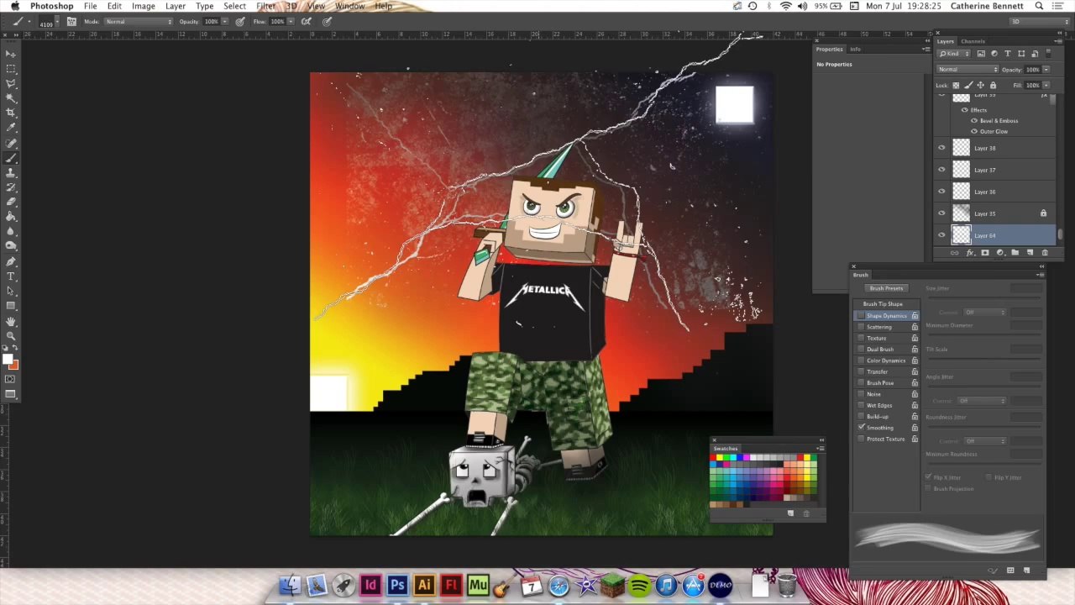The height and width of the screenshot is (605, 1075).
Task: Toggle the Brush panel from options bar
Action: coord(71,21)
